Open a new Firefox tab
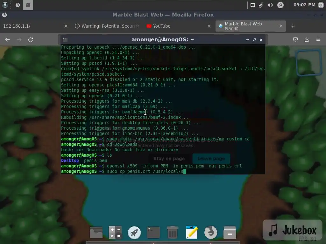The height and width of the screenshot is (244, 326). 293,26
